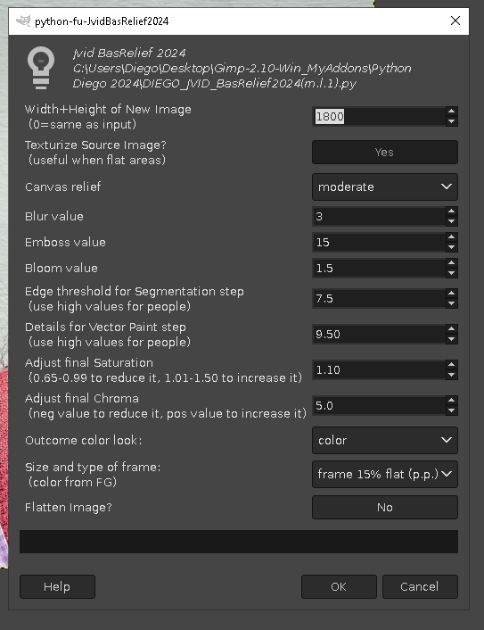Open the Outcome color look dropdown

point(384,440)
